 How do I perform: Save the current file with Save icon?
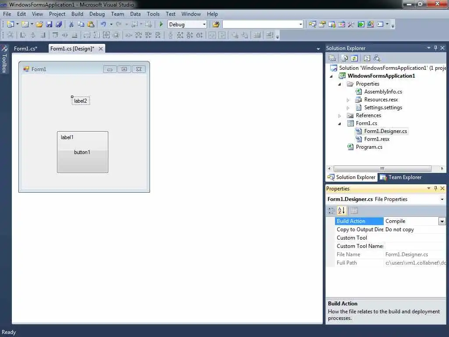[49, 25]
